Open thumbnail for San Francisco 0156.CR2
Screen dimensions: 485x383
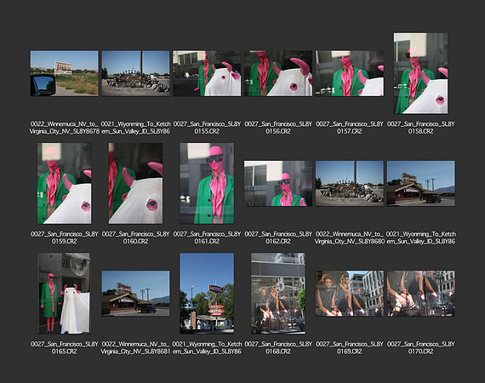tap(278, 73)
